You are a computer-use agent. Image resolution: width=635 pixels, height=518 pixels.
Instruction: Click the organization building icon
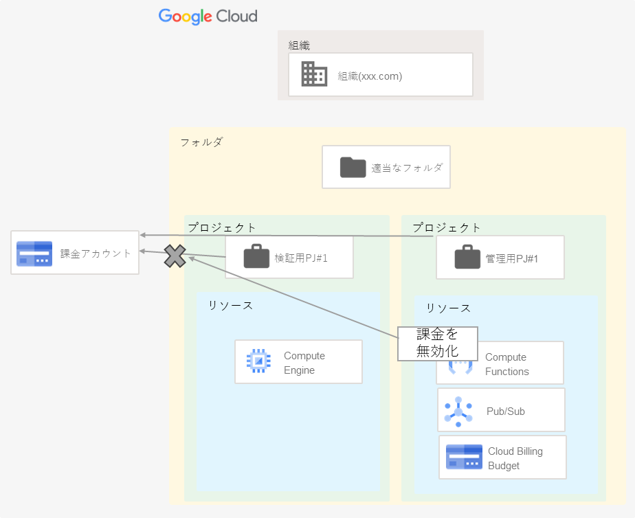(313, 74)
